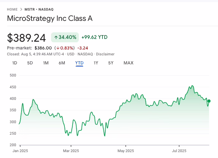Click the green end-point dot on chart
The width and height of the screenshot is (218, 158).
[x=209, y=101]
